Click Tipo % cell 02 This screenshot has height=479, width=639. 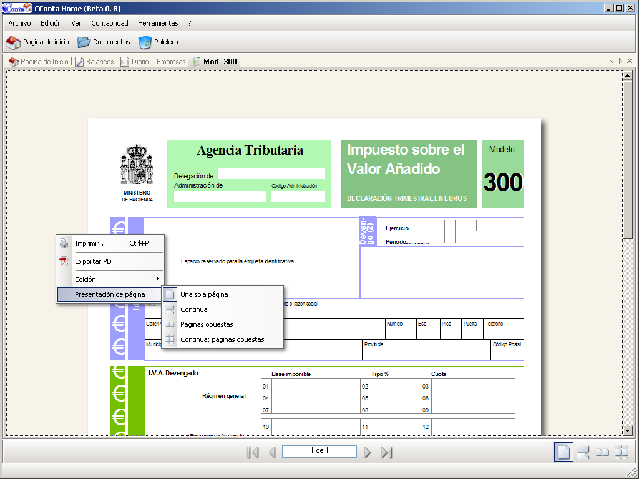396,384
